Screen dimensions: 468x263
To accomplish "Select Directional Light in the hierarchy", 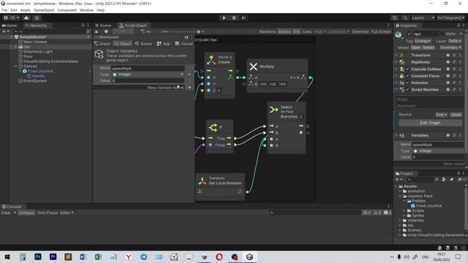I will tap(37, 52).
